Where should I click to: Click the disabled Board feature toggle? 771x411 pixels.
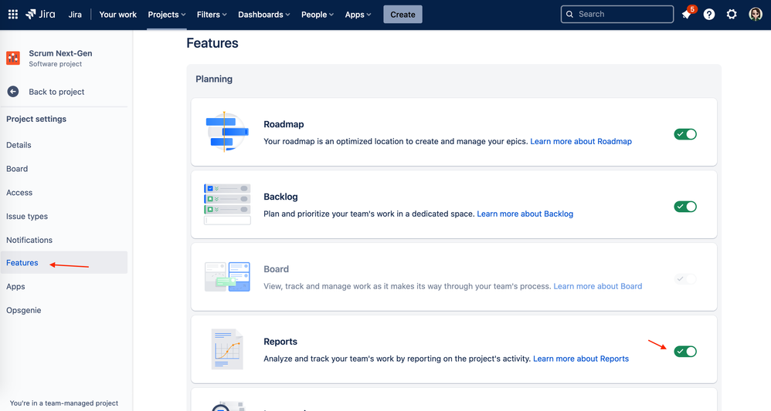[685, 279]
